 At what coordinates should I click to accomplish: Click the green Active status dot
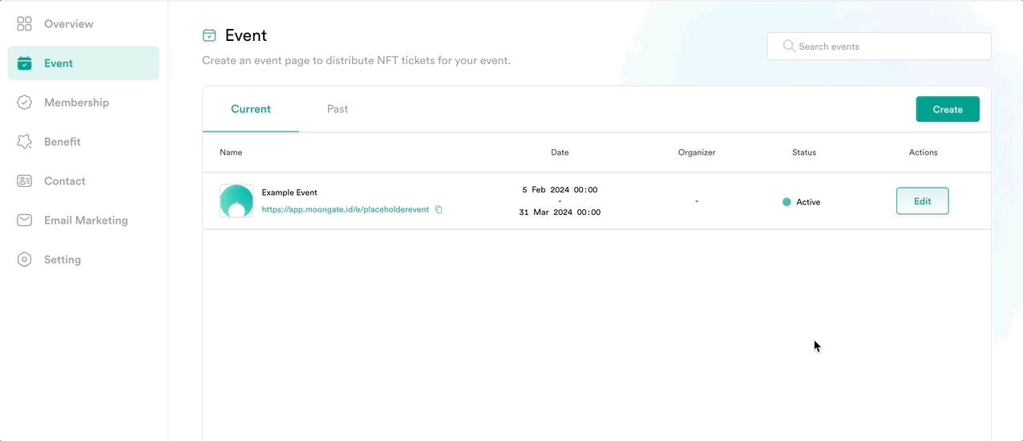click(786, 202)
